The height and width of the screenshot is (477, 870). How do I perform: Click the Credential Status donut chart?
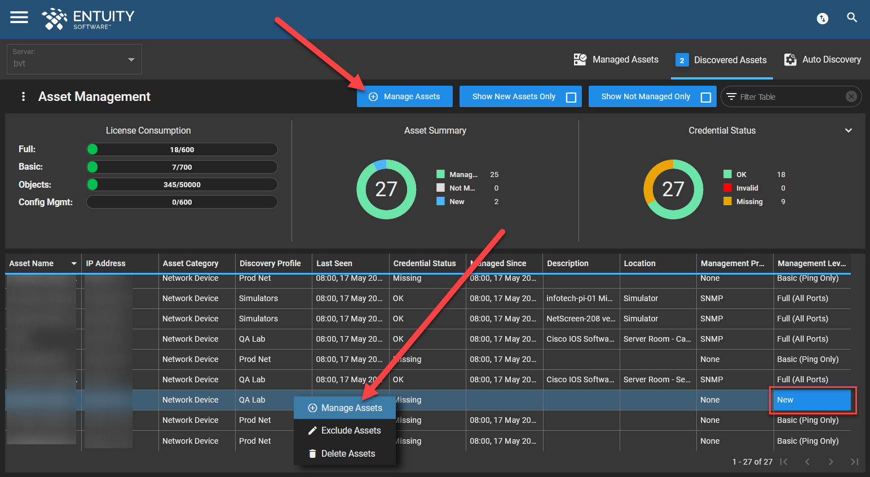pyautogui.click(x=673, y=189)
